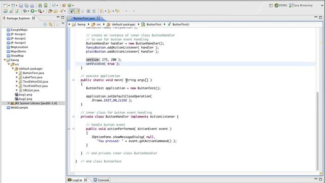Toggle Breadcrumb toolbar button
The height and width of the screenshot is (183, 325).
coord(72,11)
